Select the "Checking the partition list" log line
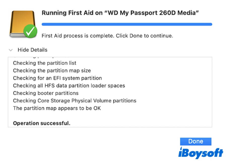229x161 pixels. 45,63
